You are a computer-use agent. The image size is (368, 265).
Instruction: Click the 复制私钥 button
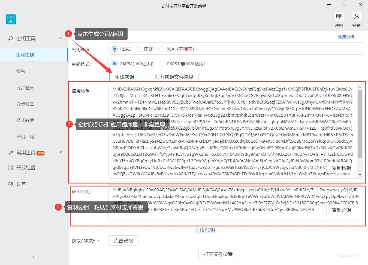click(x=341, y=168)
